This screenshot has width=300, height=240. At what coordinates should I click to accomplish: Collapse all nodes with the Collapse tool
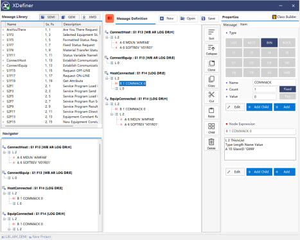pos(211,50)
